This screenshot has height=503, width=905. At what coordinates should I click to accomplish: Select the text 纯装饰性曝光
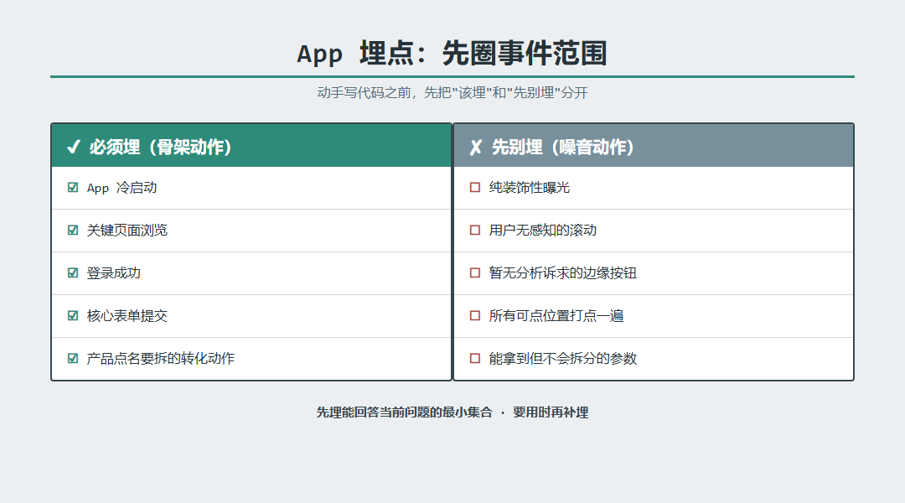pos(530,188)
